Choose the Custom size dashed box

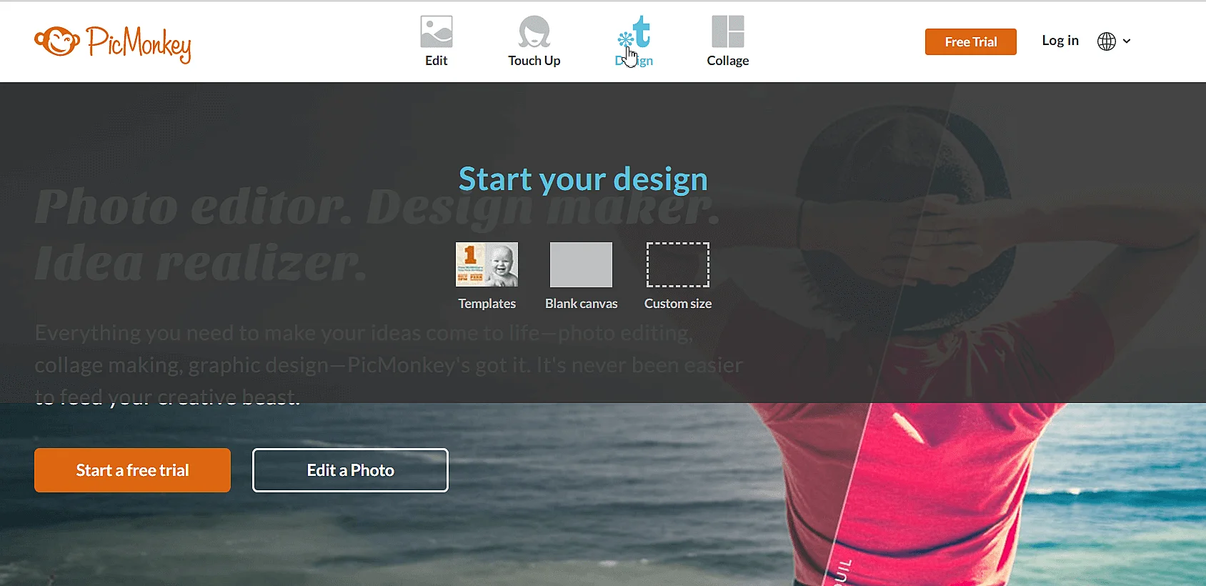point(678,264)
